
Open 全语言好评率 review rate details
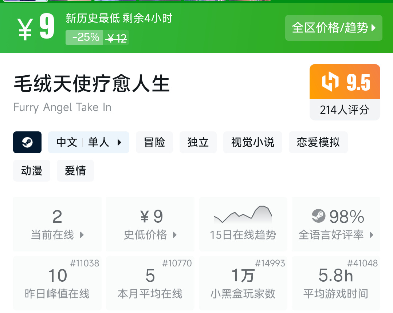[x=336, y=224]
